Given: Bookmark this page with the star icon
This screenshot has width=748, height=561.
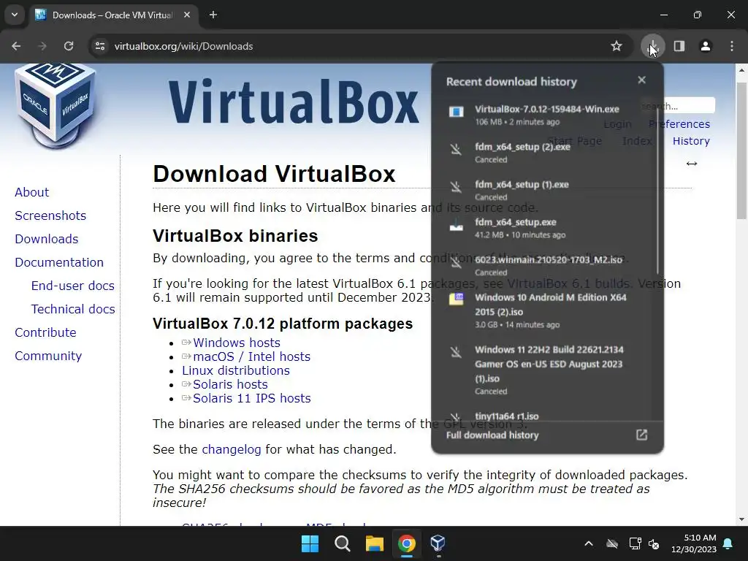Looking at the screenshot, I should click(617, 46).
